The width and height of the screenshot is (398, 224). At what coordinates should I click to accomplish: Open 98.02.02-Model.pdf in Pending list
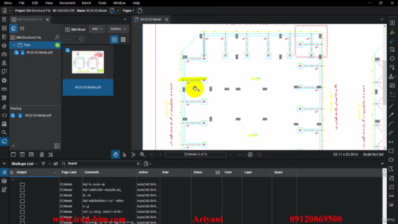(x=38, y=116)
